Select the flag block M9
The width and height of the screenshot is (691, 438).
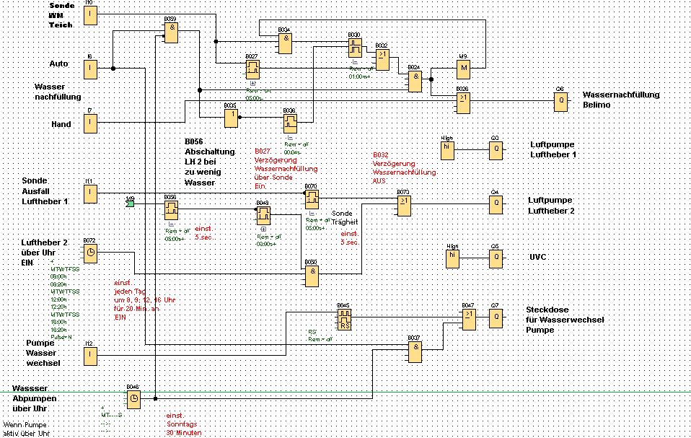465,69
